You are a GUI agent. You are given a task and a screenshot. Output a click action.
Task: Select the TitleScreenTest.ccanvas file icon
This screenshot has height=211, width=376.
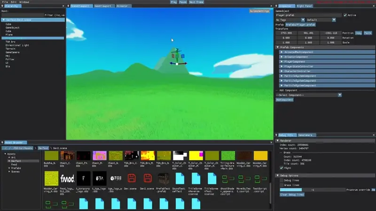click(x=212, y=179)
